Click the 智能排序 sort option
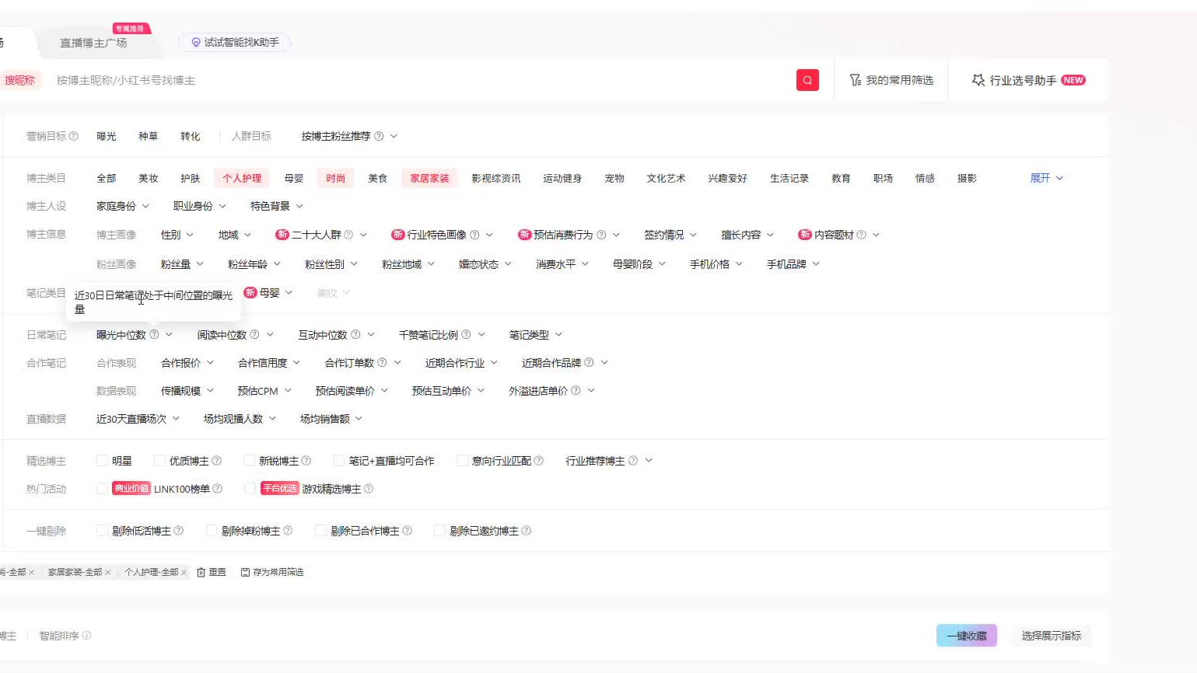Image resolution: width=1197 pixels, height=673 pixels. click(65, 636)
